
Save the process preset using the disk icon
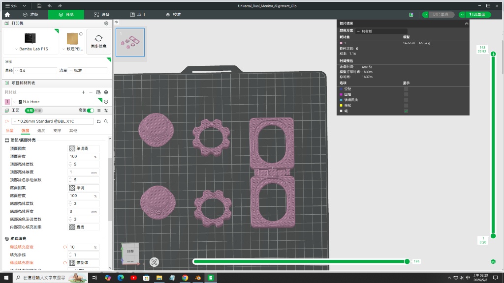point(98,121)
